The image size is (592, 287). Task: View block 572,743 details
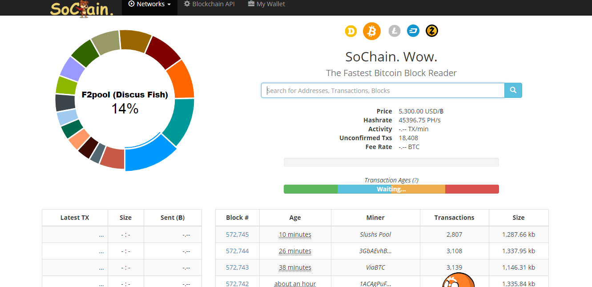click(x=237, y=267)
